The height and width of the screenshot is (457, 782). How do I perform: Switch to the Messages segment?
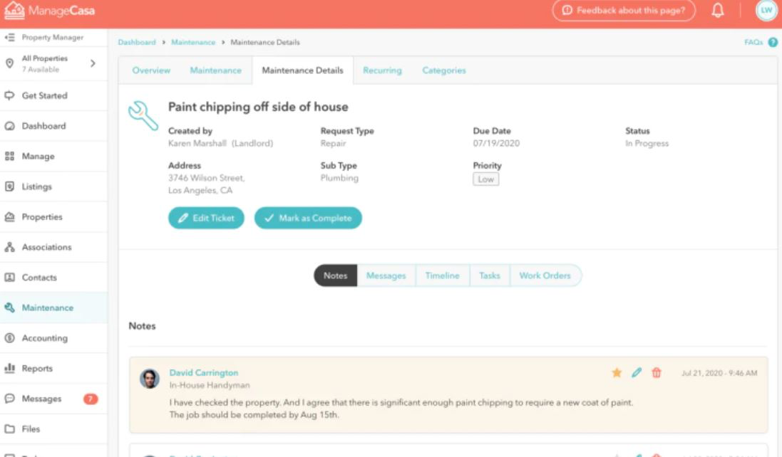coord(386,275)
